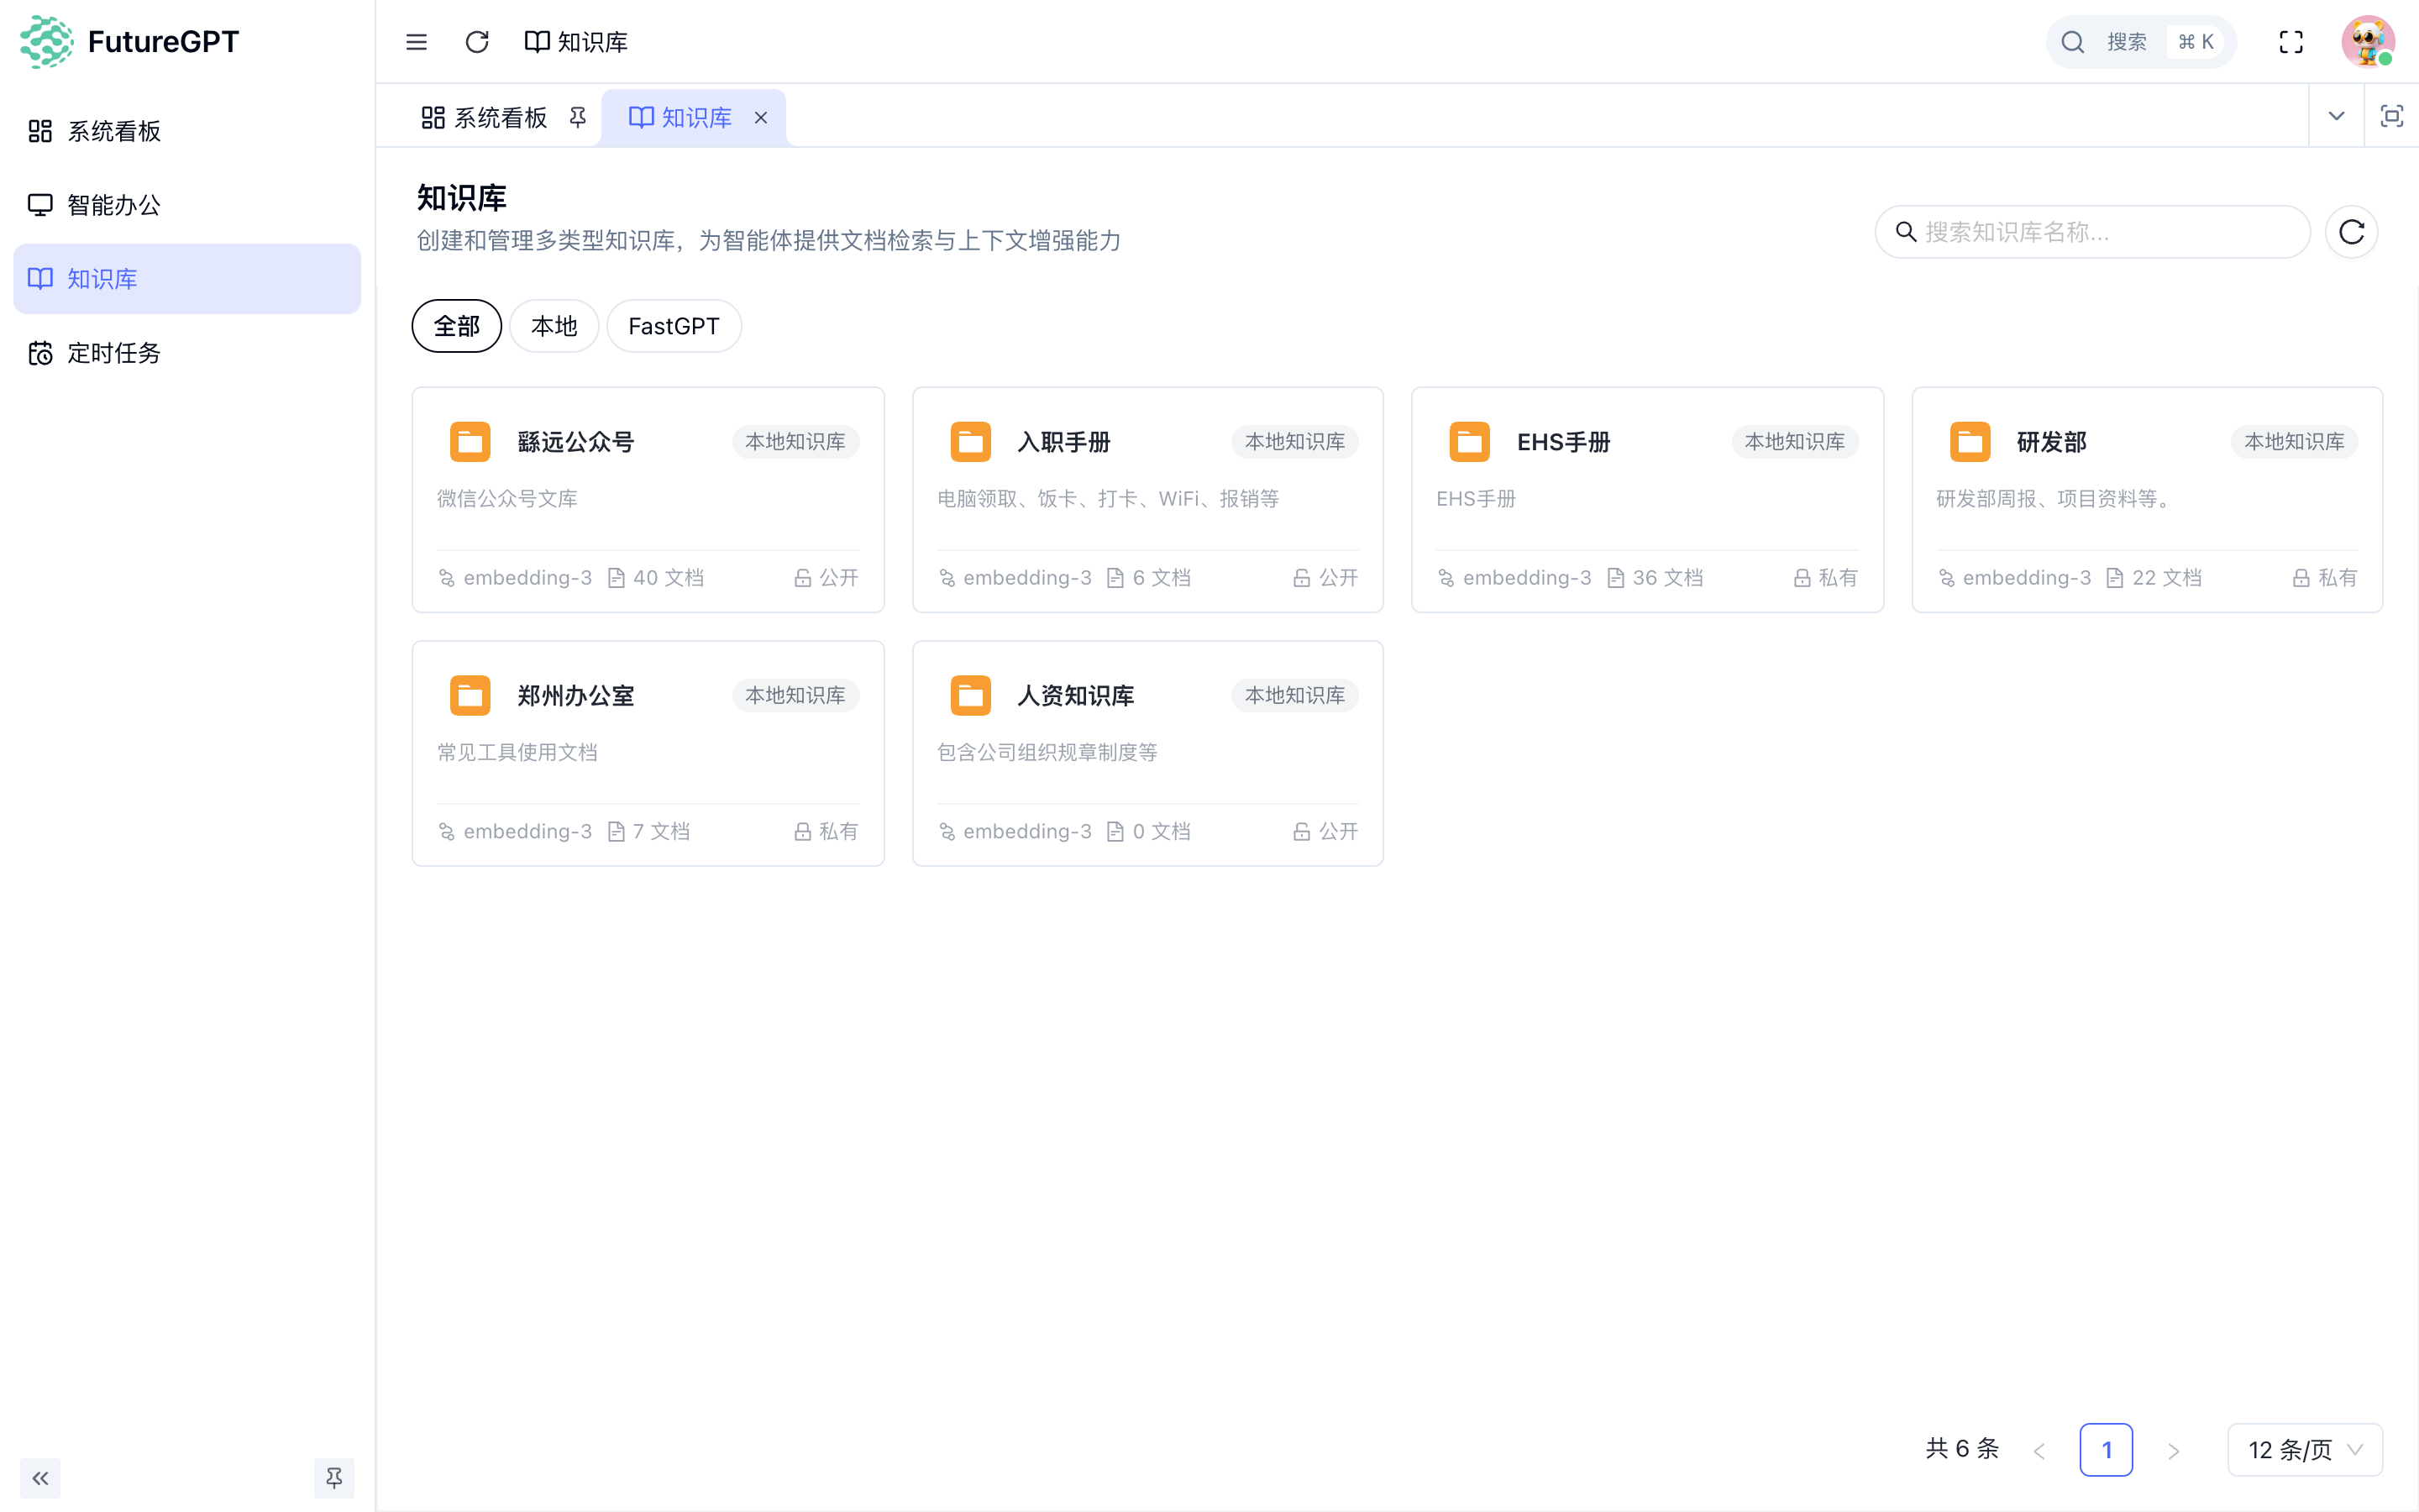Screen dimensions: 2419x1512
Task: Close the 知识库 tab
Action: pos(761,118)
